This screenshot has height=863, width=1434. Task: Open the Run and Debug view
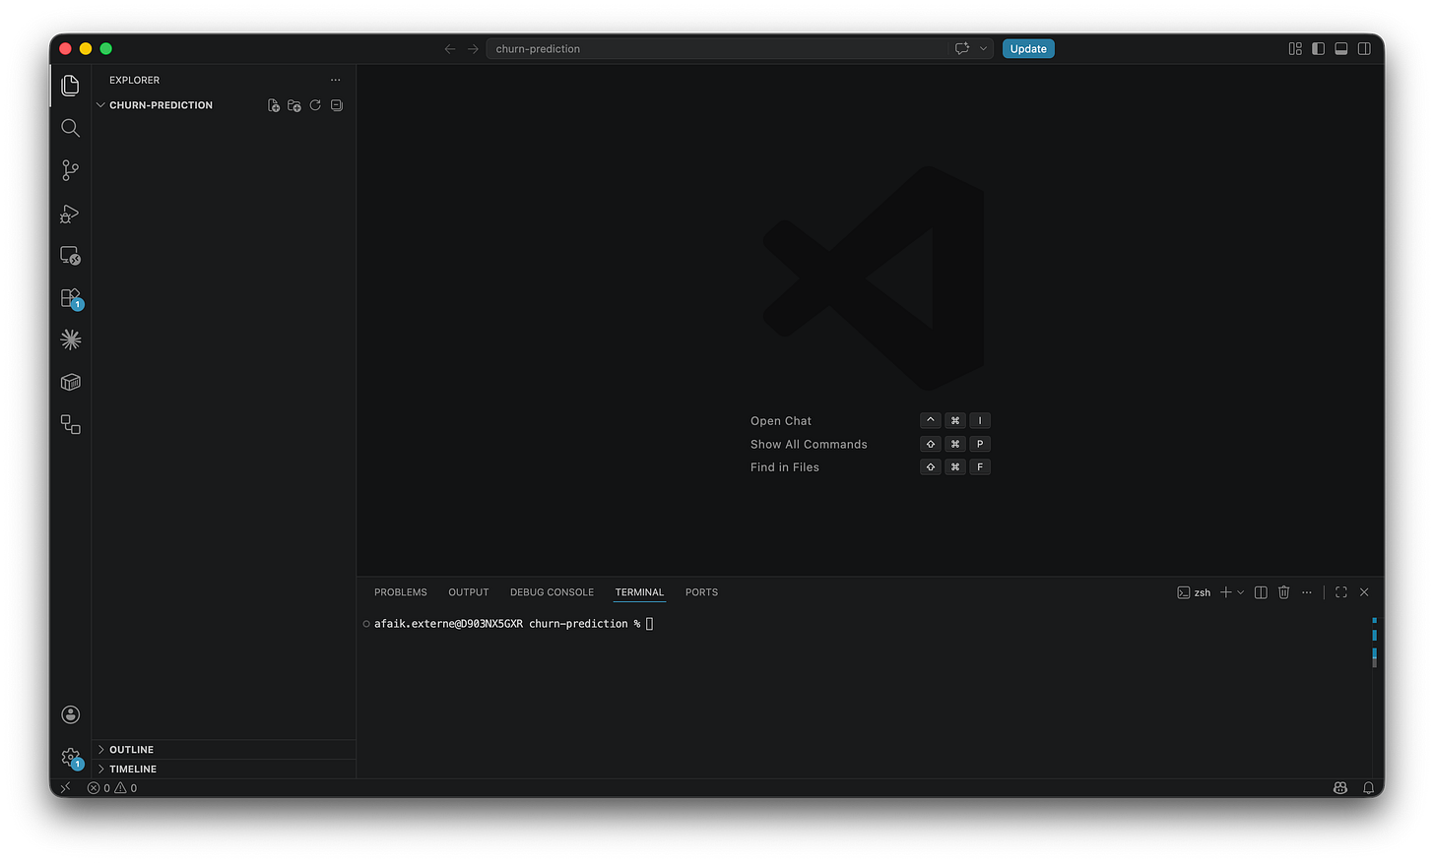(70, 214)
